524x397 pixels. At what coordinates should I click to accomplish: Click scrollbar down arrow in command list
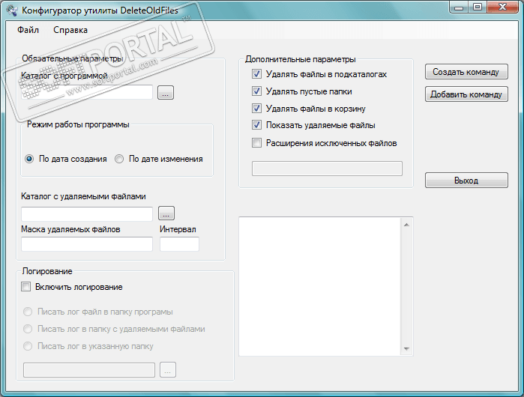(406, 348)
